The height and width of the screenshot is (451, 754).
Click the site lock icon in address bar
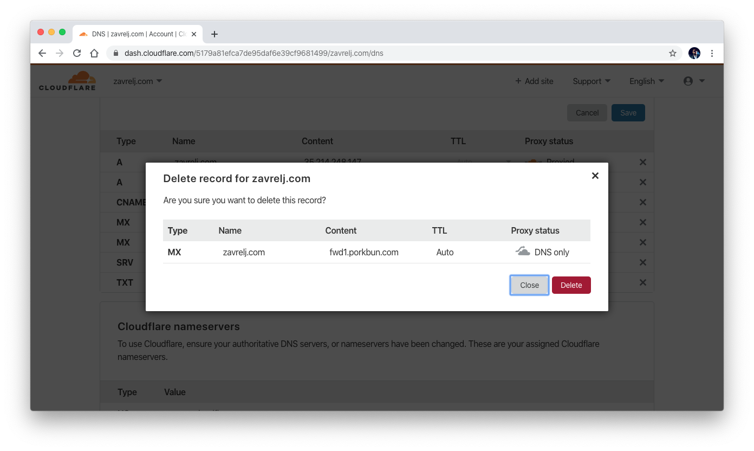115,53
